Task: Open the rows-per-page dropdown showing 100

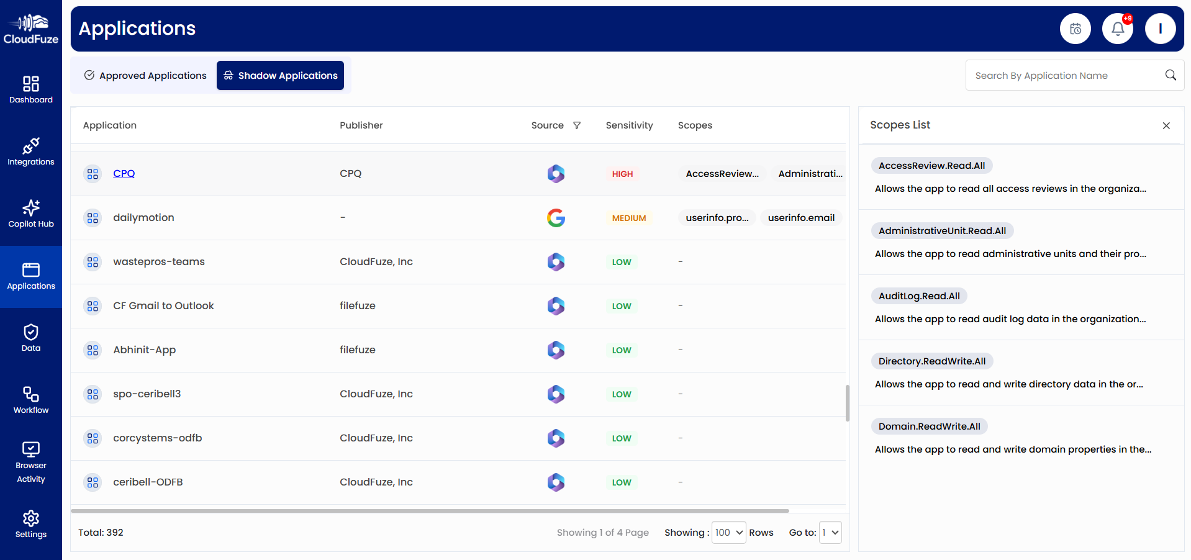Action: click(x=728, y=532)
